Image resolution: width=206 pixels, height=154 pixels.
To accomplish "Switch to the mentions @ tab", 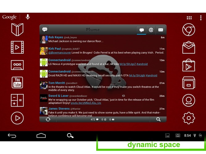I will click(151, 30).
